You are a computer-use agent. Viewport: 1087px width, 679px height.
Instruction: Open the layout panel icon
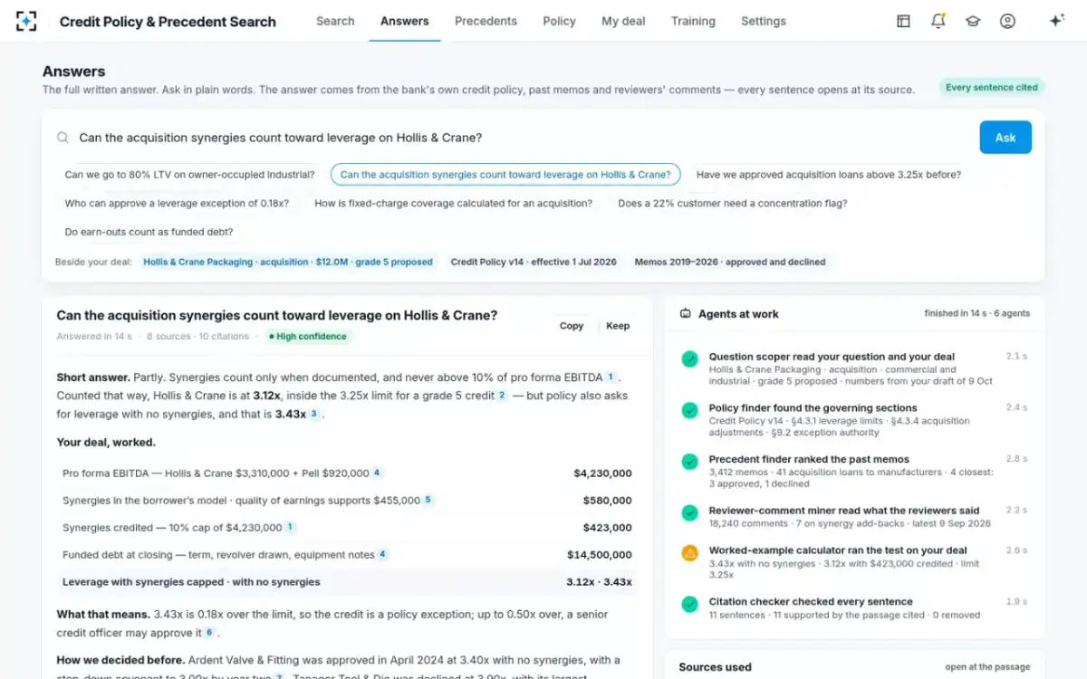coord(903,21)
